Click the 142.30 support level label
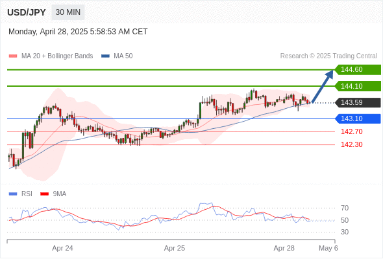 coord(351,145)
